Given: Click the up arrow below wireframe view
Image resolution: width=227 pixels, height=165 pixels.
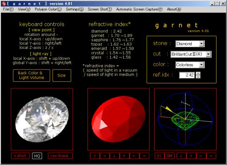Looking at the screenshot, I should 191,156.
